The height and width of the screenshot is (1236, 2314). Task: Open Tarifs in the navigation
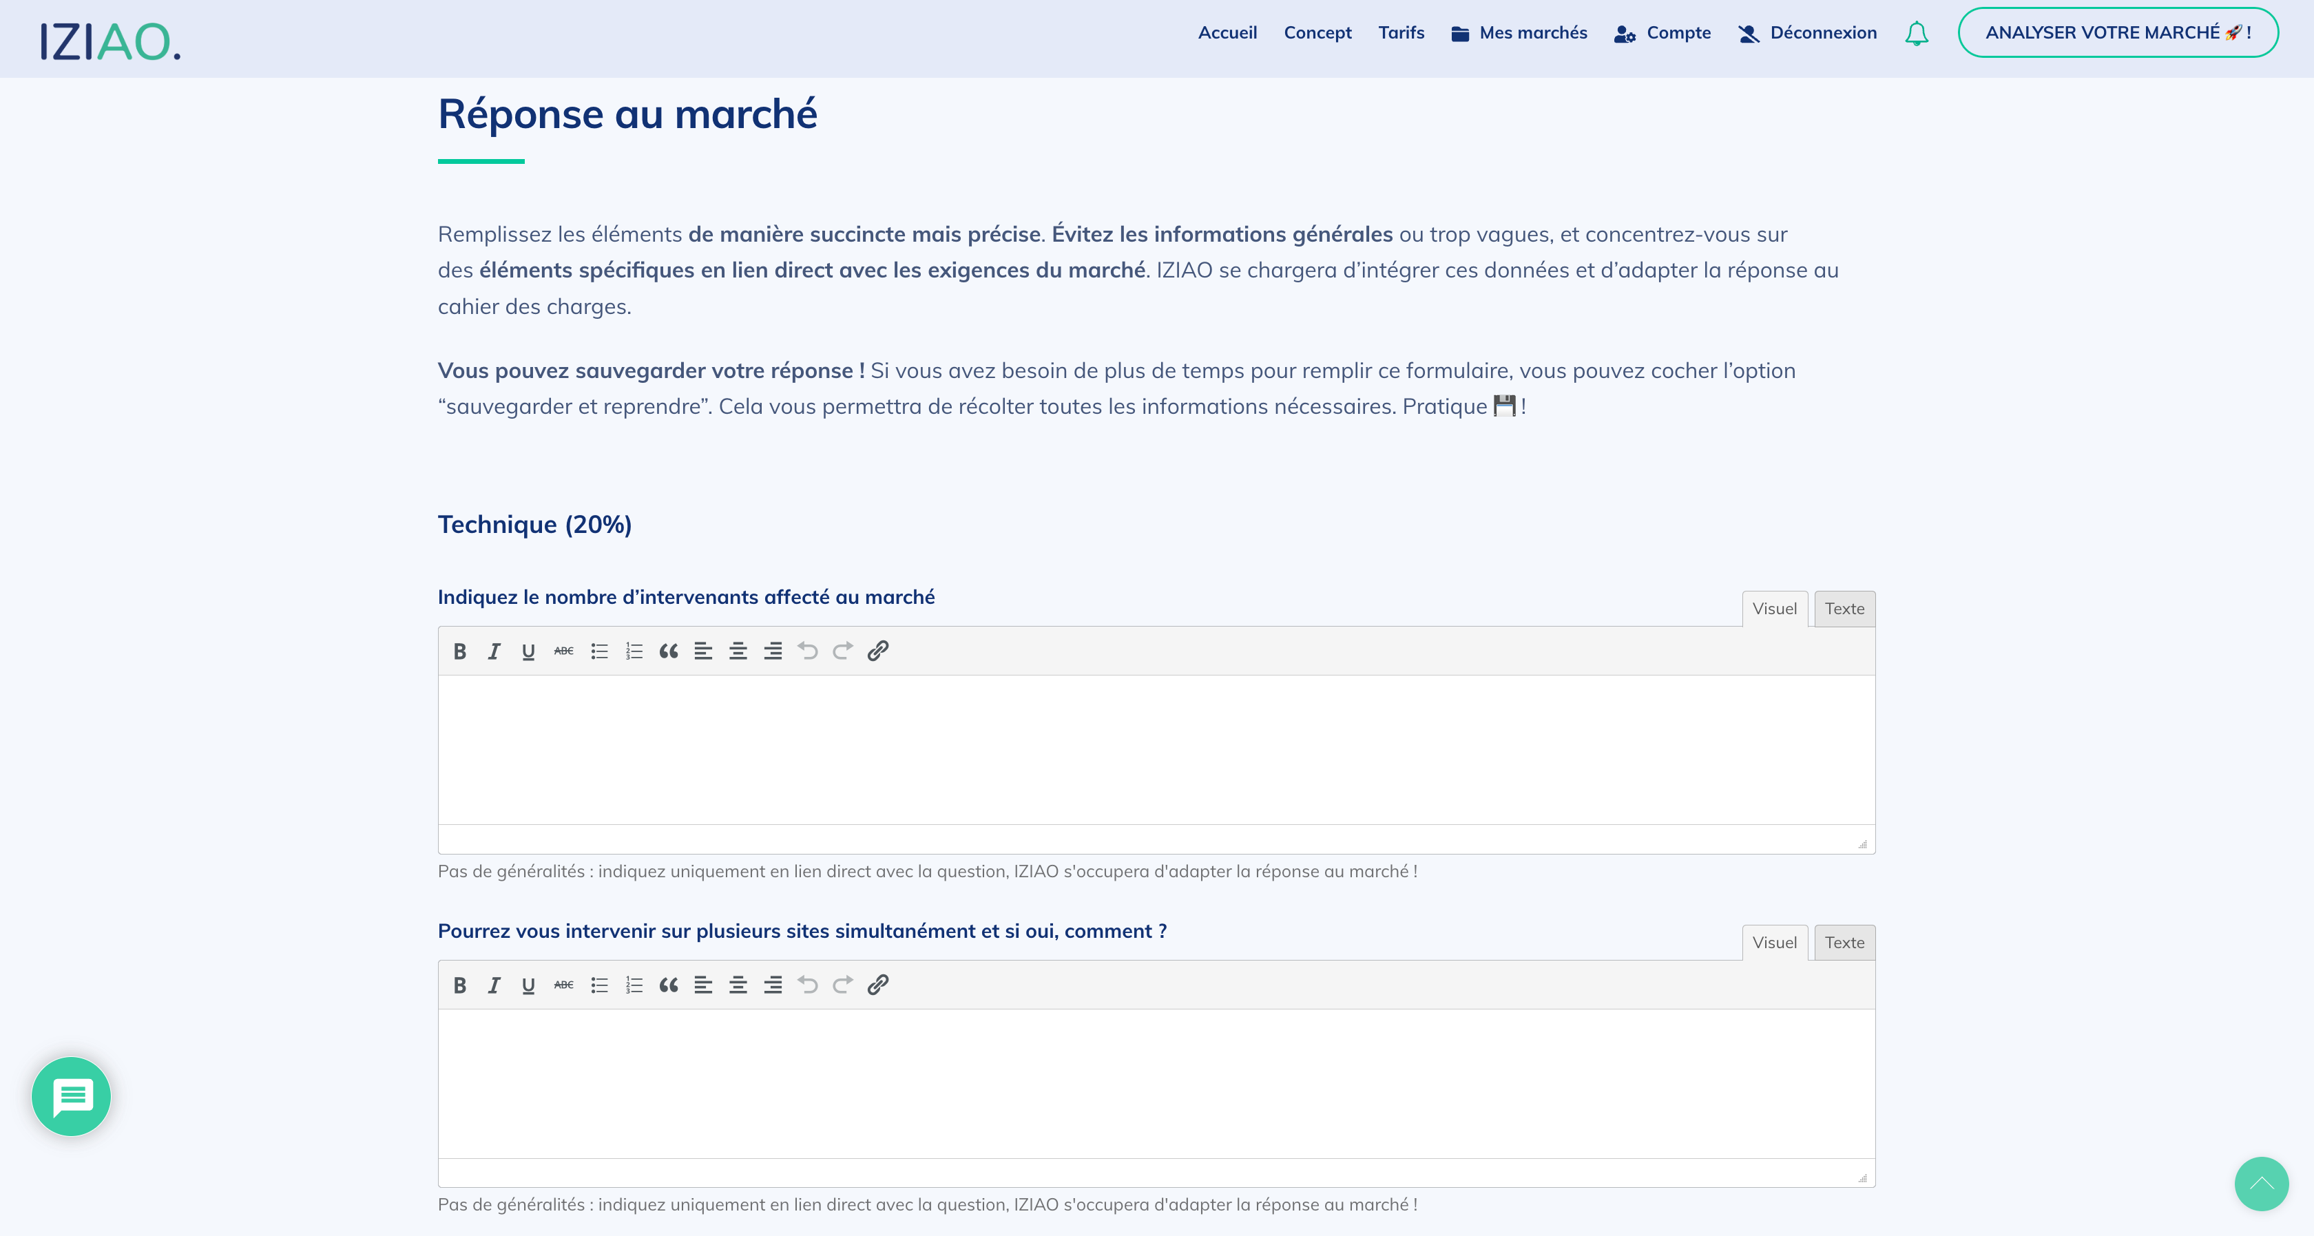(1401, 33)
